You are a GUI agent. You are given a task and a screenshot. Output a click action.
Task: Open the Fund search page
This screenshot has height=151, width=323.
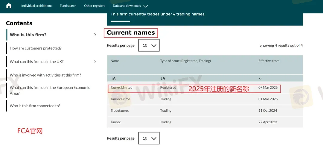click(x=68, y=6)
